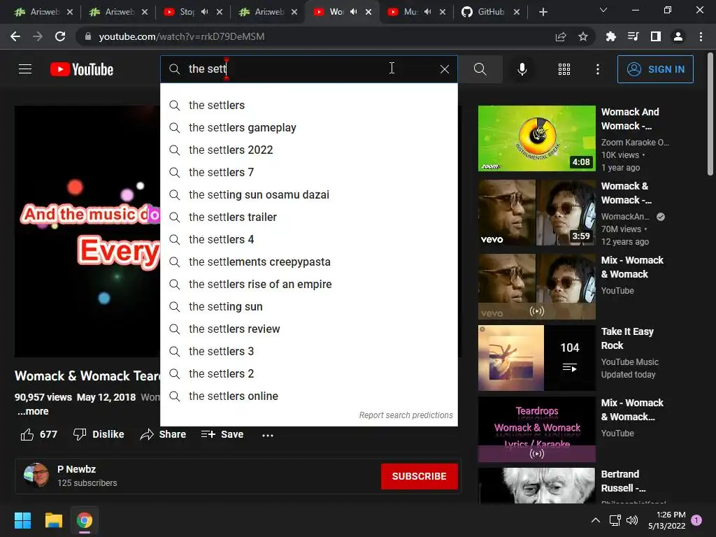Open Windows Start menu

[x=22, y=520]
